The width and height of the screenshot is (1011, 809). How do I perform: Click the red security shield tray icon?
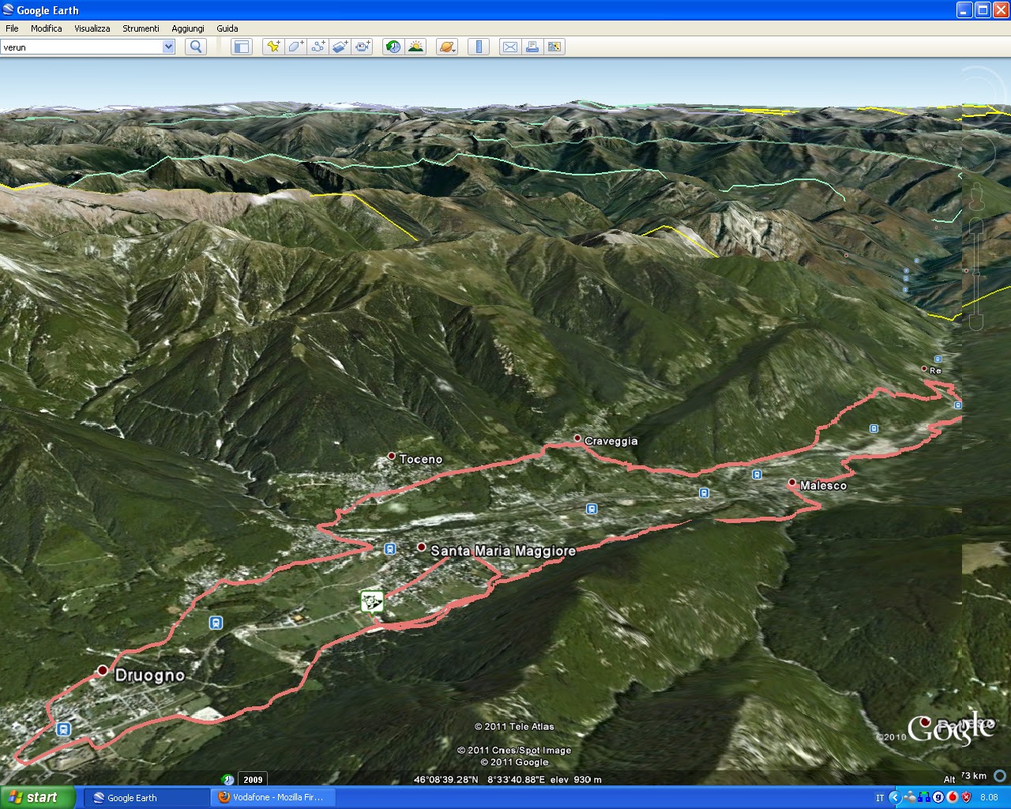(966, 798)
